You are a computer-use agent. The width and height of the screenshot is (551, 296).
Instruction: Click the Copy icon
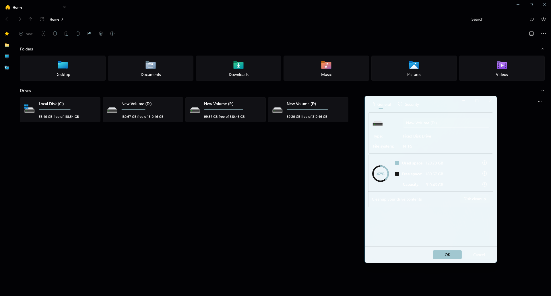pyautogui.click(x=55, y=34)
